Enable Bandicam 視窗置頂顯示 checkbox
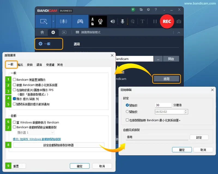Image resolution: width=218 pixels, height=174 pixels. [x=14, y=79]
